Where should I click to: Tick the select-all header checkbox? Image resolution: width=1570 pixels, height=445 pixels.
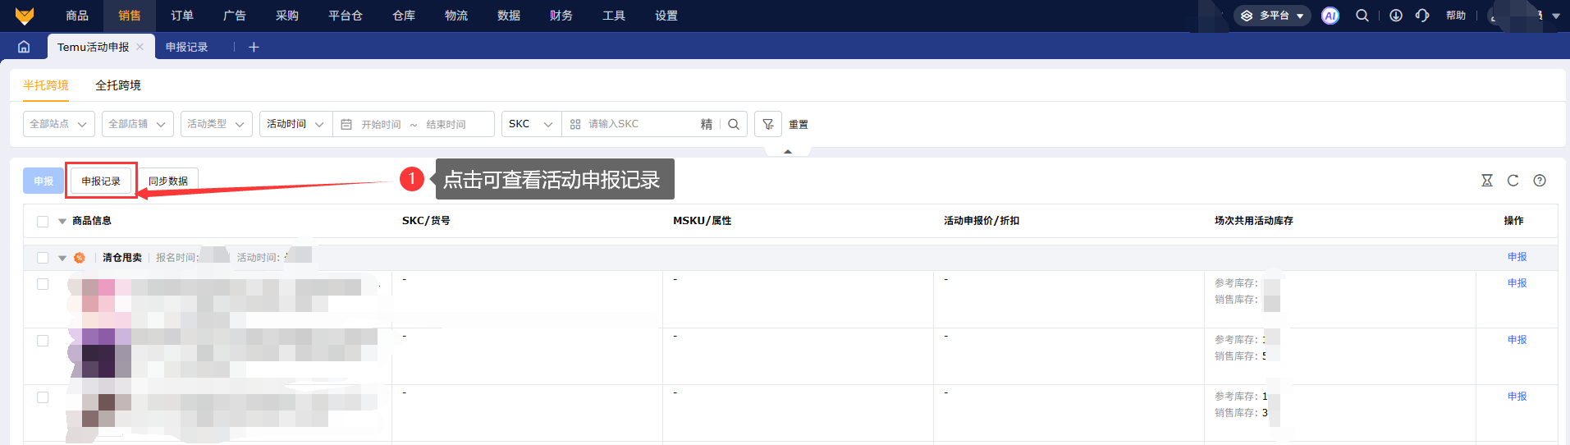tap(43, 222)
